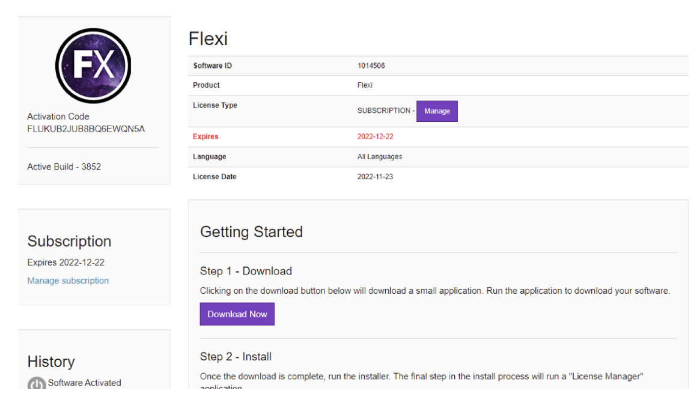Select the activation code FLUKUB2JUB8BQ6EWQN5A
This screenshot has width=691, height=394.
pos(86,129)
